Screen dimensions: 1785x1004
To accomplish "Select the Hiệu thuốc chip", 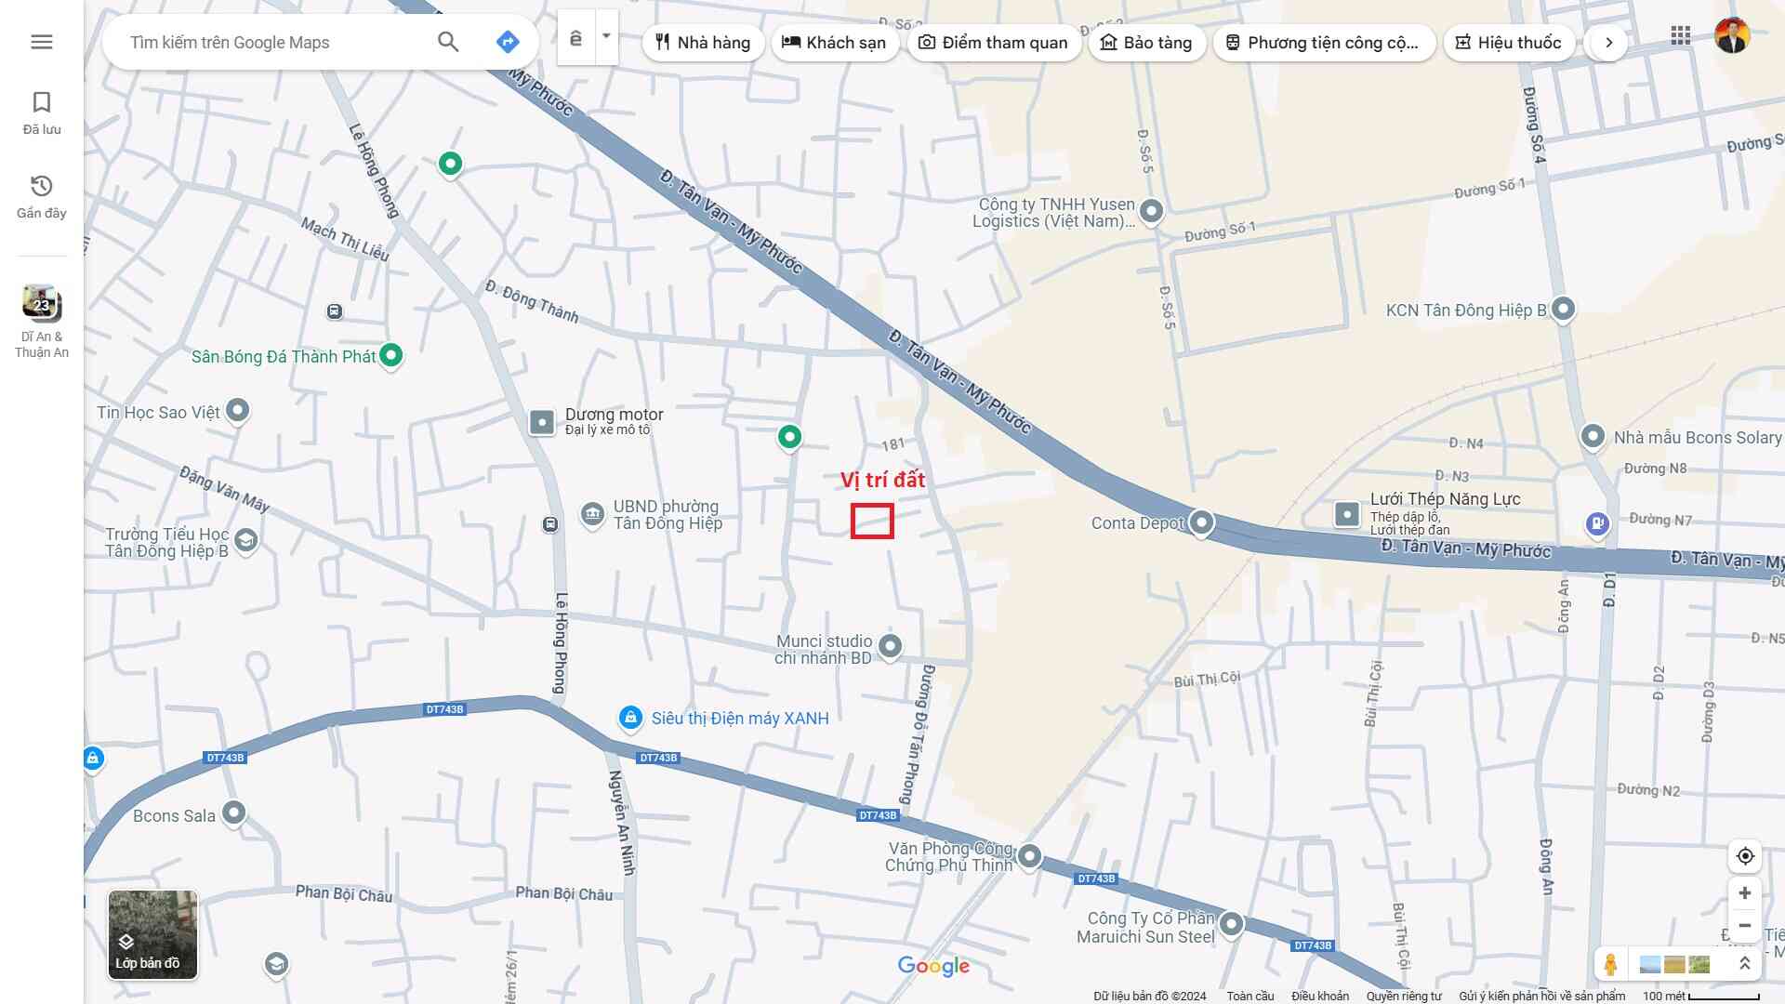I will coord(1508,43).
